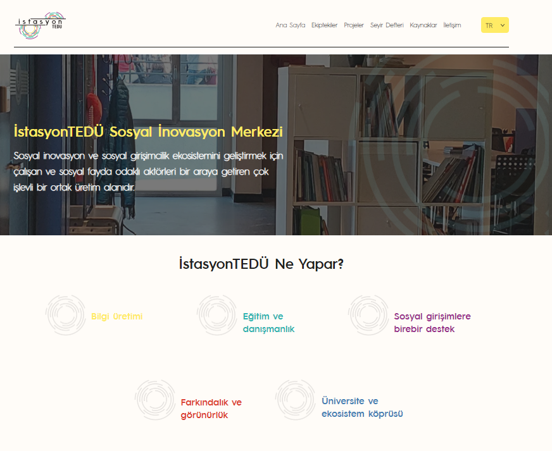The height and width of the screenshot is (451, 552).
Task: Select the red Farkındalık ve görünürlük label
Action: click(211, 409)
